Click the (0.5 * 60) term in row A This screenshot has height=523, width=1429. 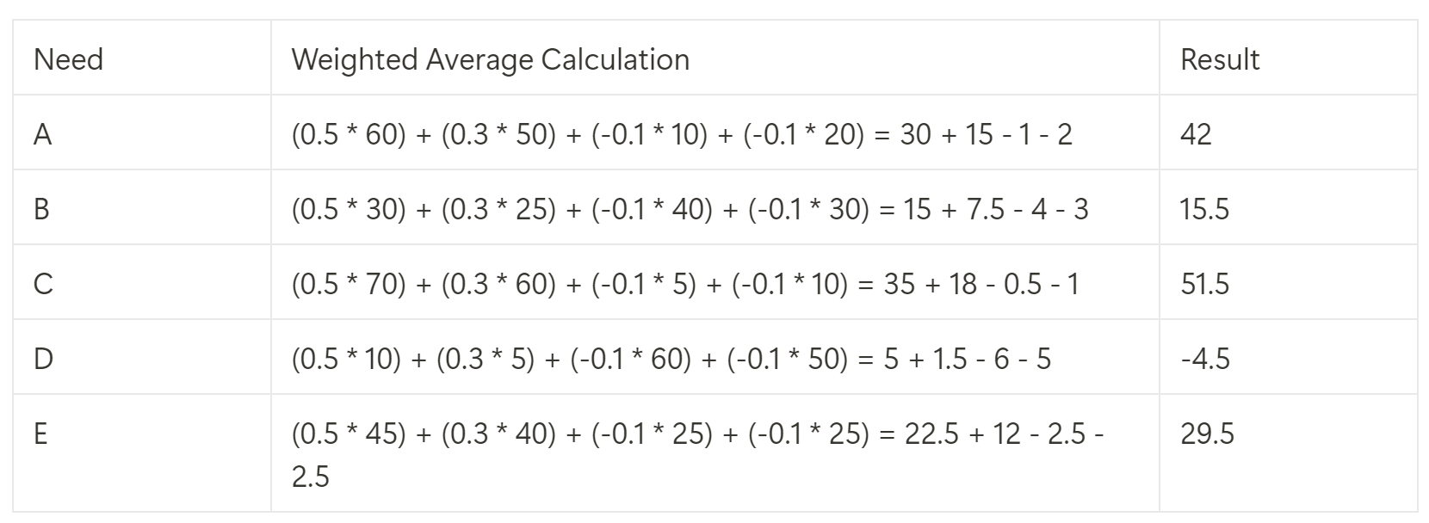point(349,134)
